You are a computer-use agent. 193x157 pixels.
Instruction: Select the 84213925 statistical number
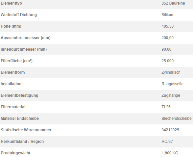(x=170, y=130)
